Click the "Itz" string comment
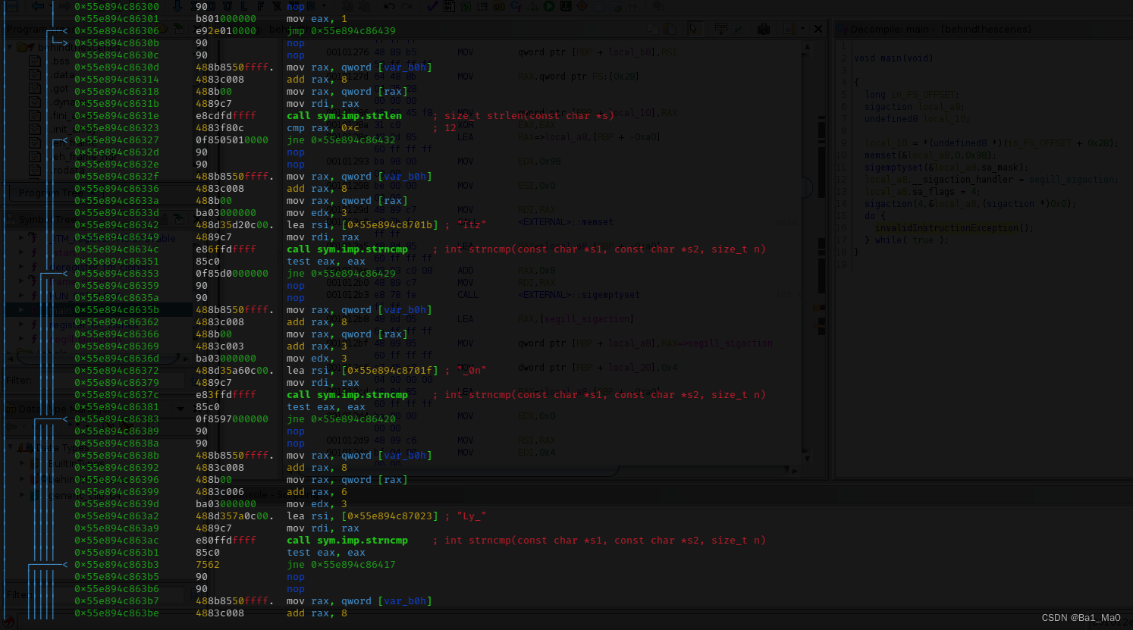Viewport: 1133px width, 630px height. pyautogui.click(x=472, y=225)
